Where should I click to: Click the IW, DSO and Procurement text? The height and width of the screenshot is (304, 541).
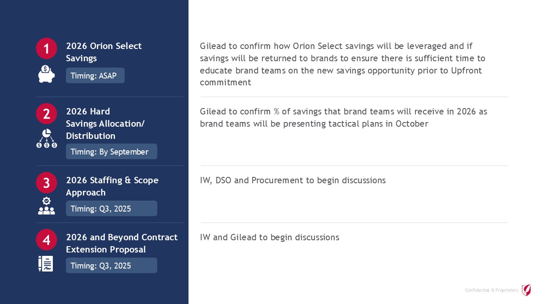293,180
